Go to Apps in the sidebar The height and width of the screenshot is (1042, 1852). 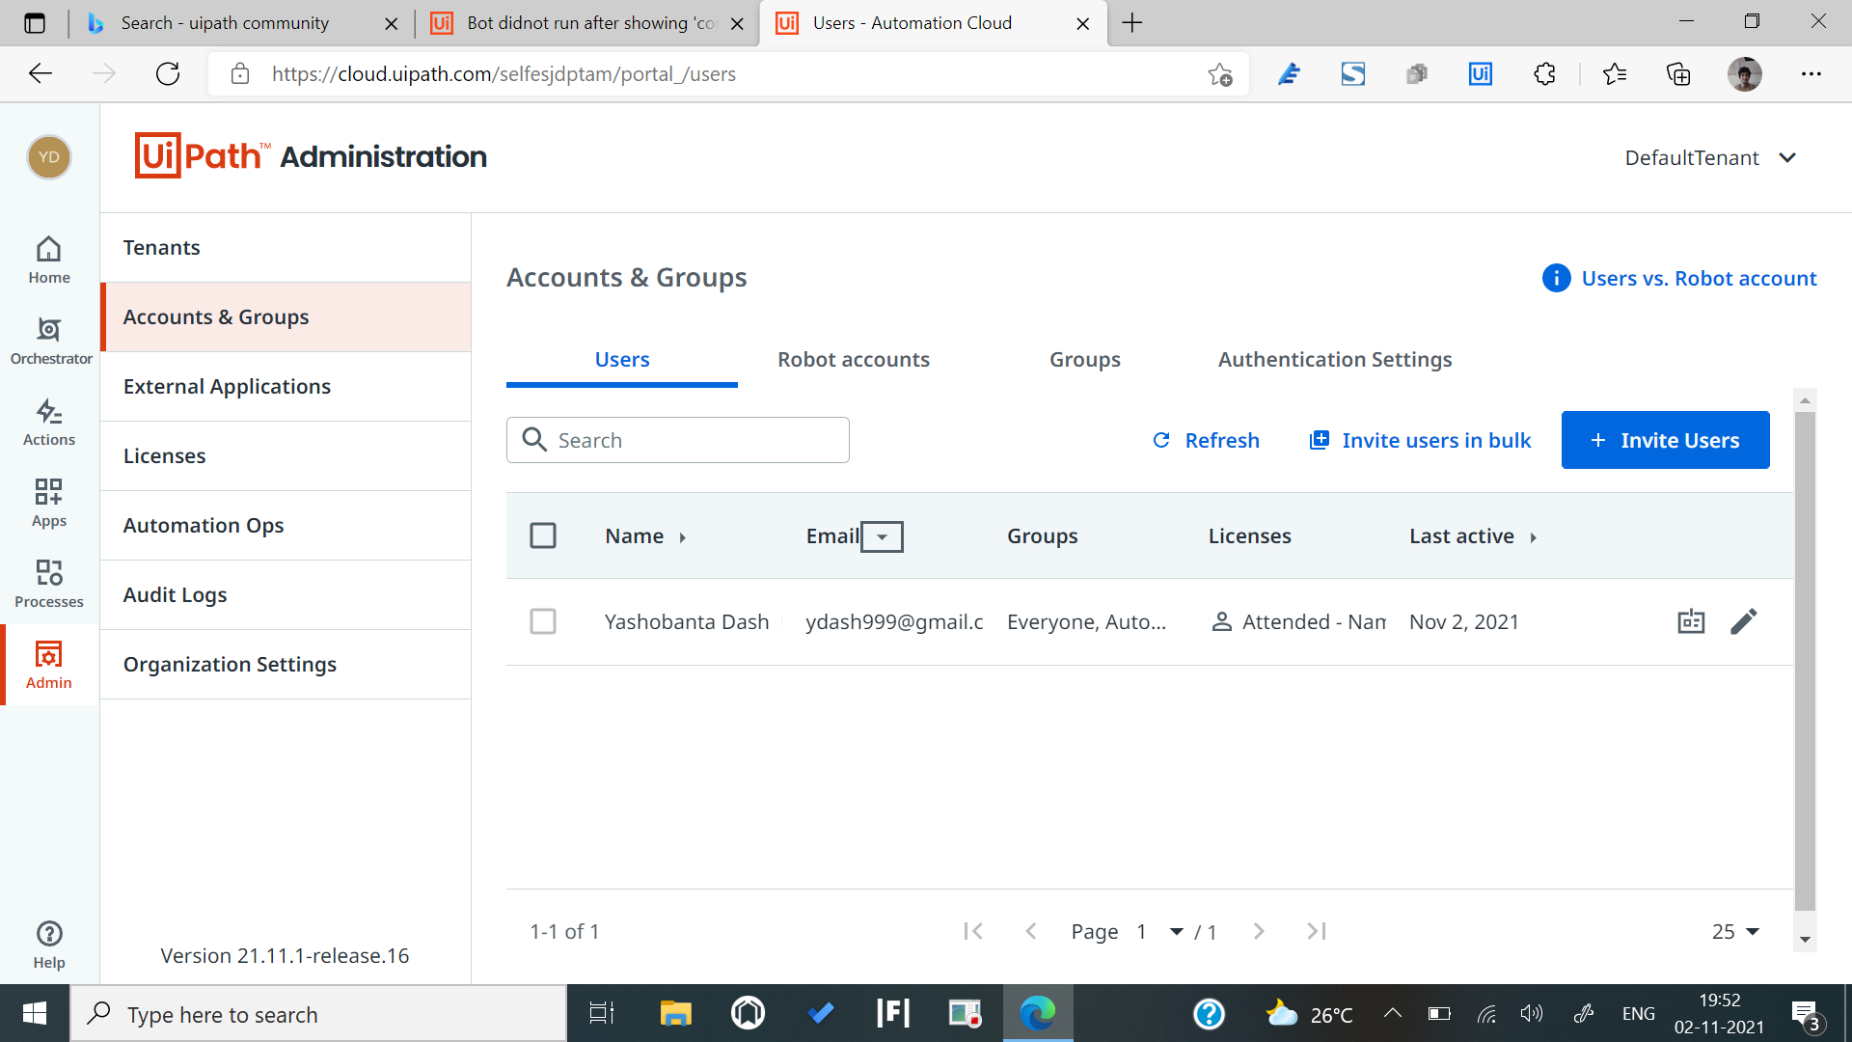49,503
